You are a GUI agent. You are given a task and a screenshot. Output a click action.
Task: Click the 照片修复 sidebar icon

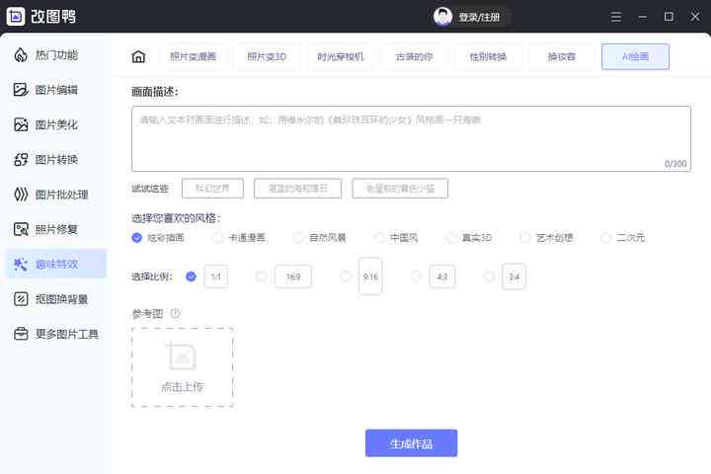[x=21, y=229]
